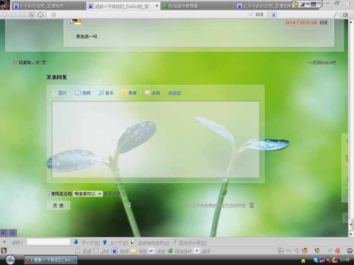Click the 查看全部 signatures link
354x265 pixels.
pyautogui.click(x=112, y=194)
